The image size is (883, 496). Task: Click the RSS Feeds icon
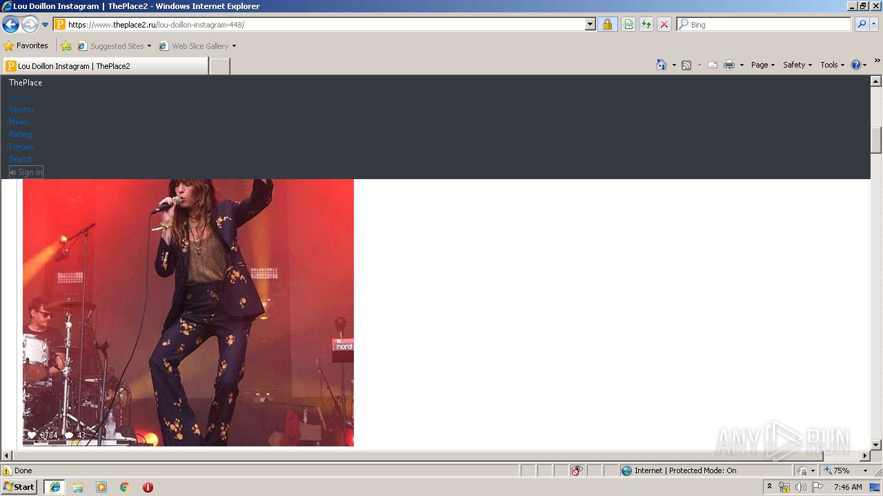pos(686,65)
